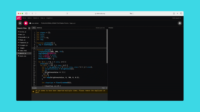200x112 pixels.
Task: Open the Sketch menu
Action: coord(36,18)
